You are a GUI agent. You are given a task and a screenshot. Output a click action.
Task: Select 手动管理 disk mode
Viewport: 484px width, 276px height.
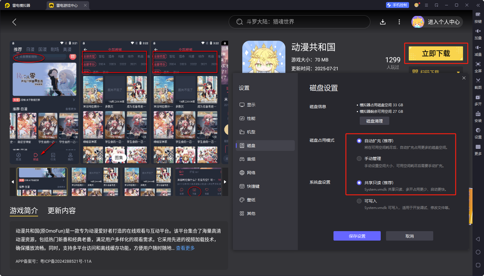359,159
